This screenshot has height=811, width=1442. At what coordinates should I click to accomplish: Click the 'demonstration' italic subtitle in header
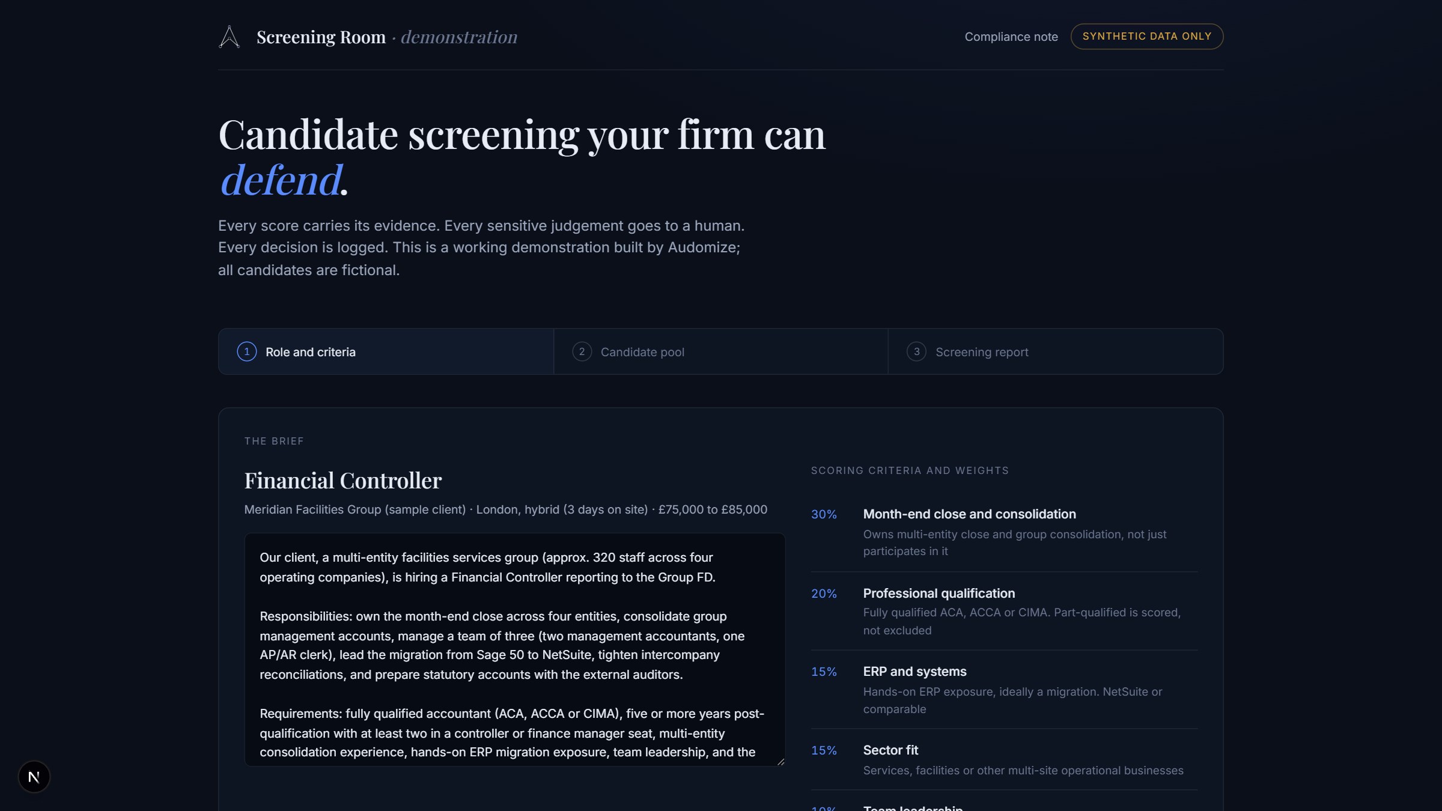tap(459, 37)
